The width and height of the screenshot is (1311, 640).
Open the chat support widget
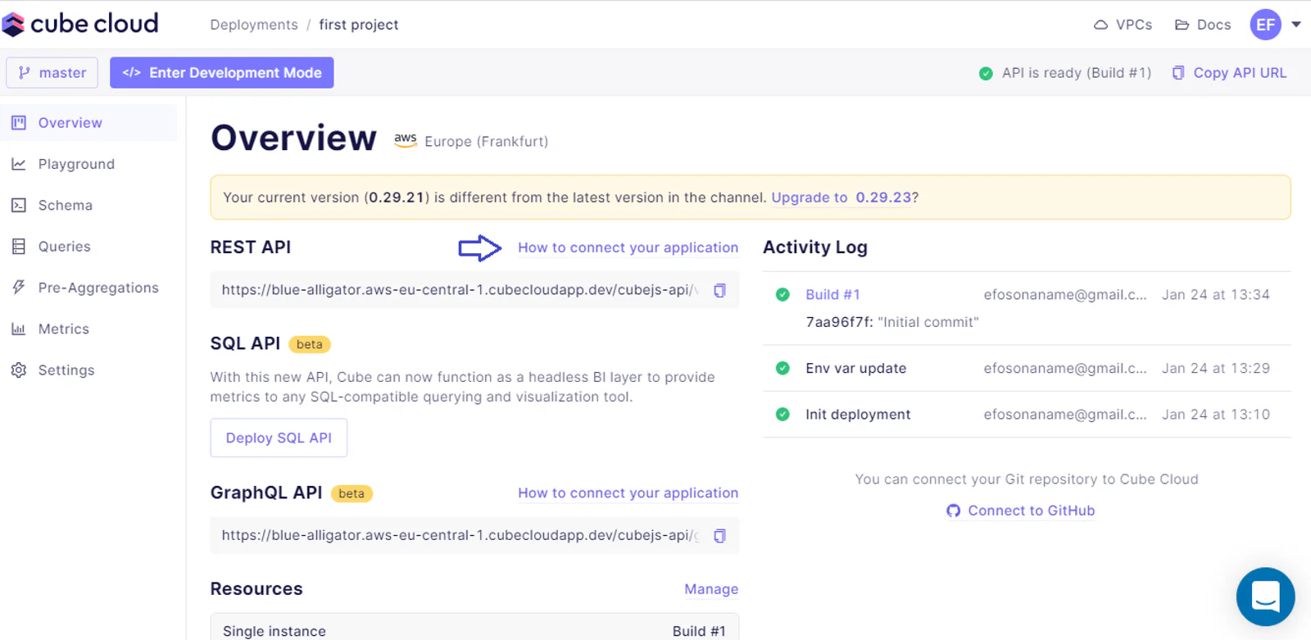(x=1265, y=597)
